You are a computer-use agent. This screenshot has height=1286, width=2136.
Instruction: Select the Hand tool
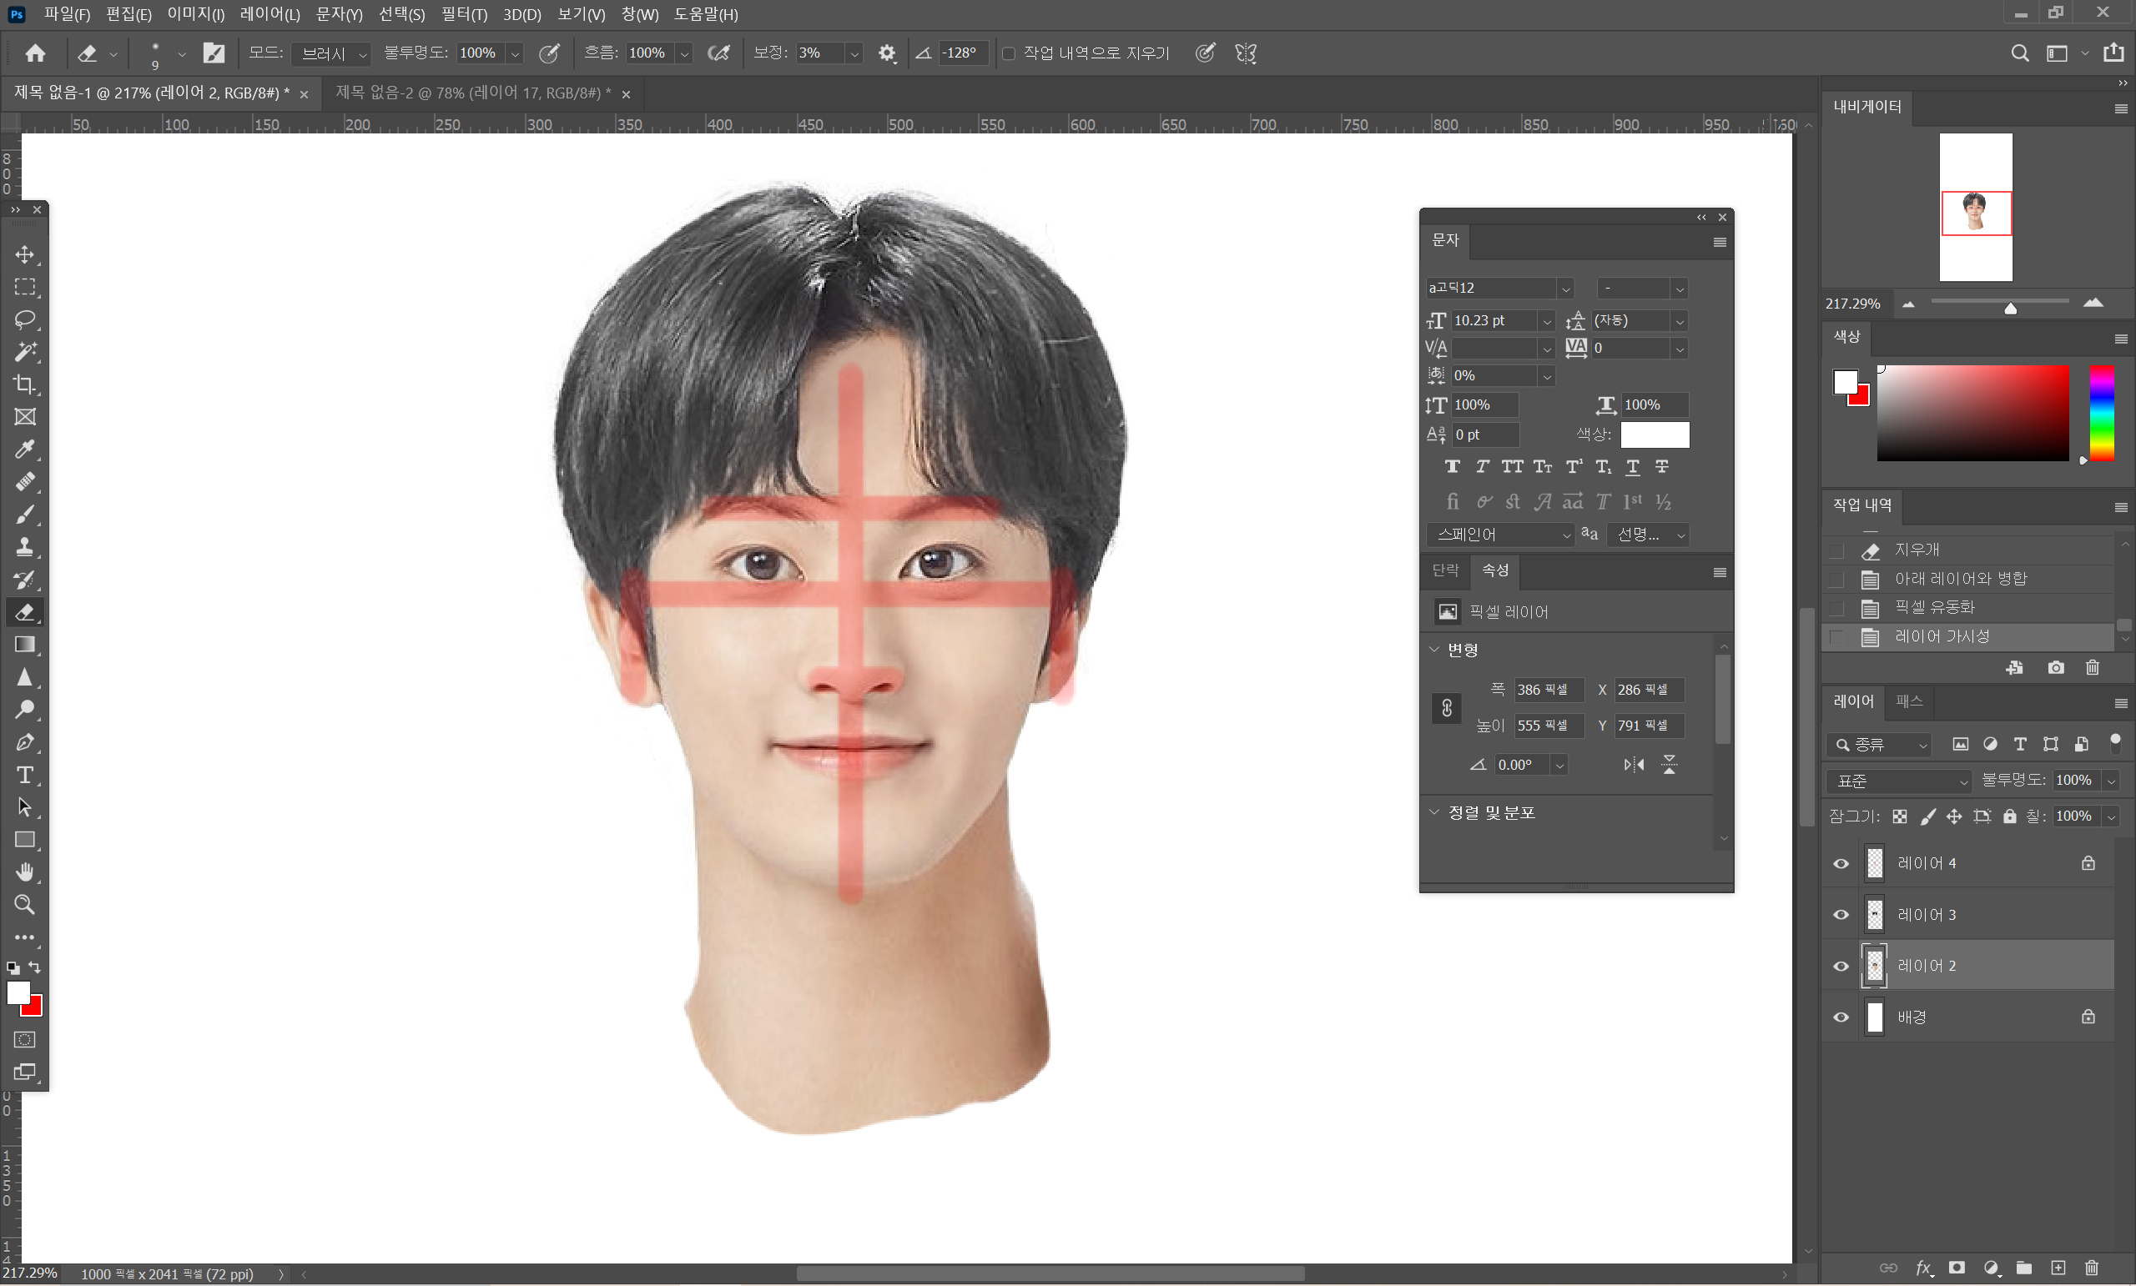point(25,872)
